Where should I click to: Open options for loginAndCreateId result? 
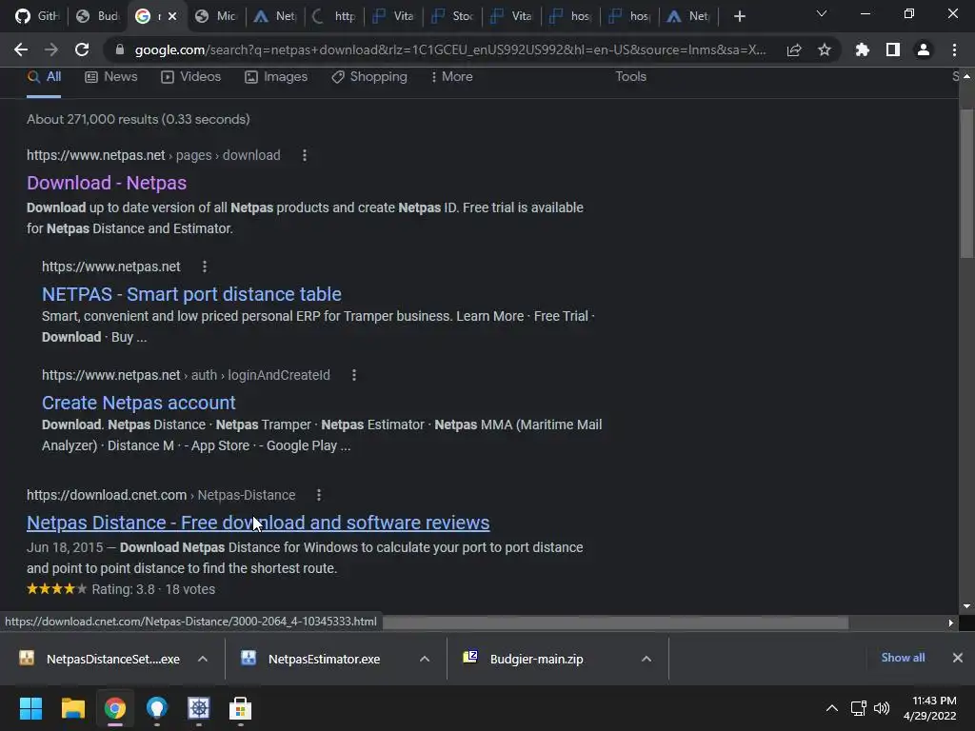click(x=354, y=375)
